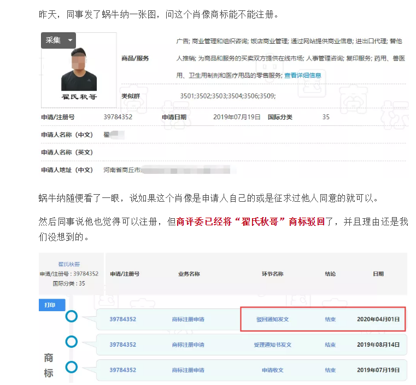This screenshot has height=385, width=416.
Task: Click 商标注册申请 in the 驳回通知发文 row
Action: coord(188,319)
